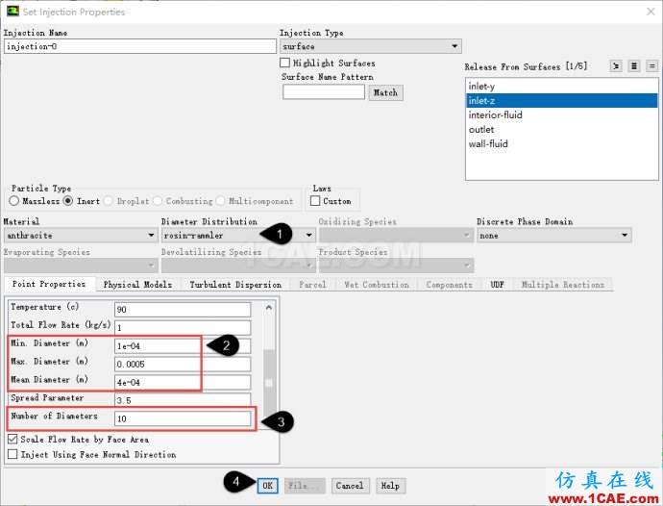Click the Cancel button
Viewport: 663px width, 506px height.
pos(350,485)
